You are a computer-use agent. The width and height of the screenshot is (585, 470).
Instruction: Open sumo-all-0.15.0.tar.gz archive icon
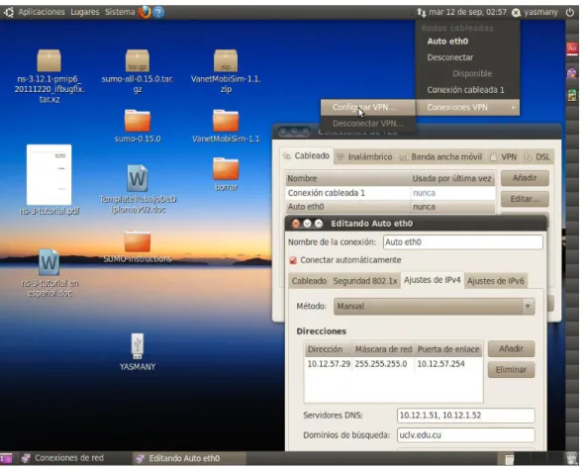click(138, 60)
